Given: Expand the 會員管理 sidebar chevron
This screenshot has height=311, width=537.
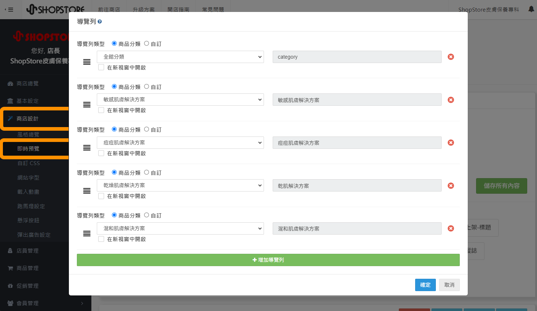Looking at the screenshot, I should click(x=82, y=303).
